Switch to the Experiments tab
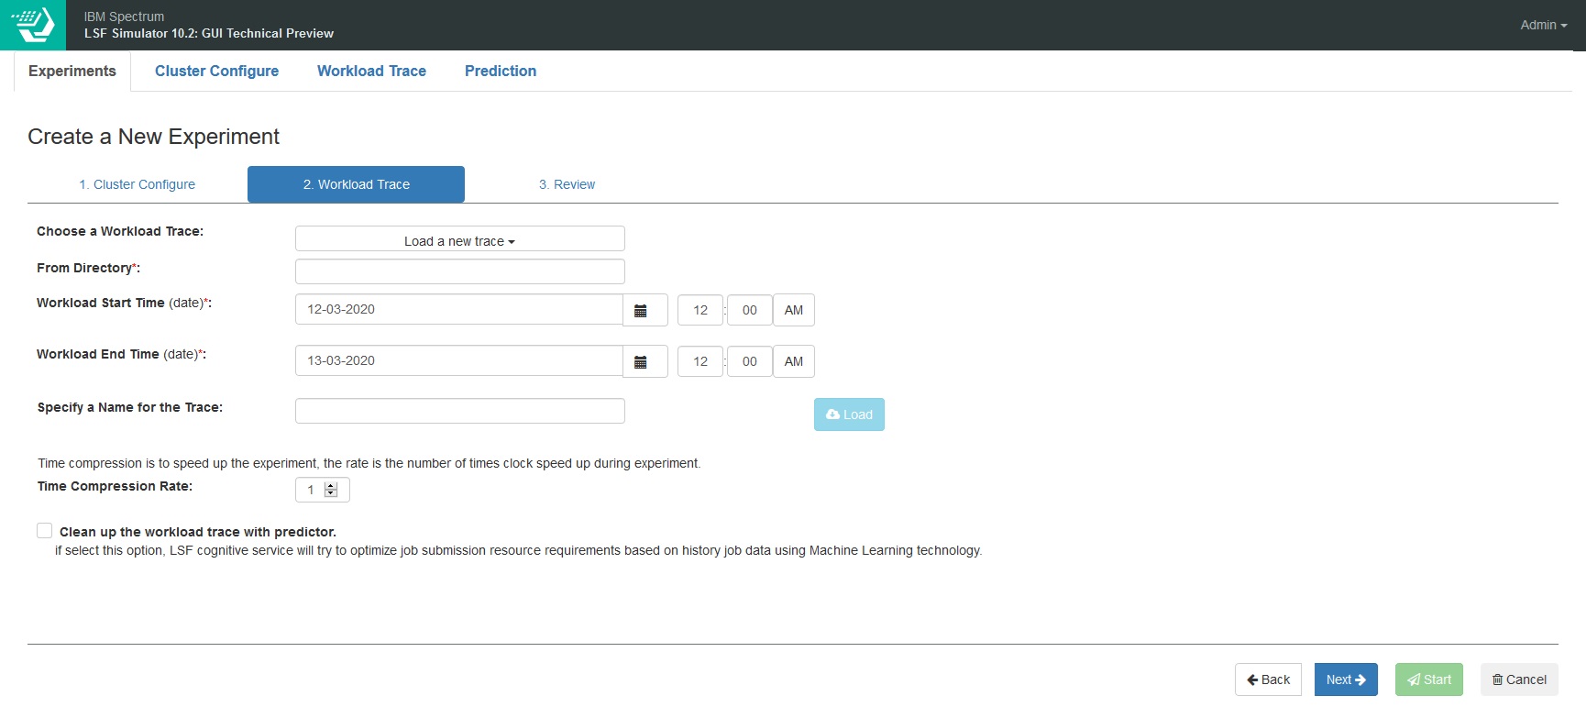1586x707 pixels. click(x=72, y=72)
